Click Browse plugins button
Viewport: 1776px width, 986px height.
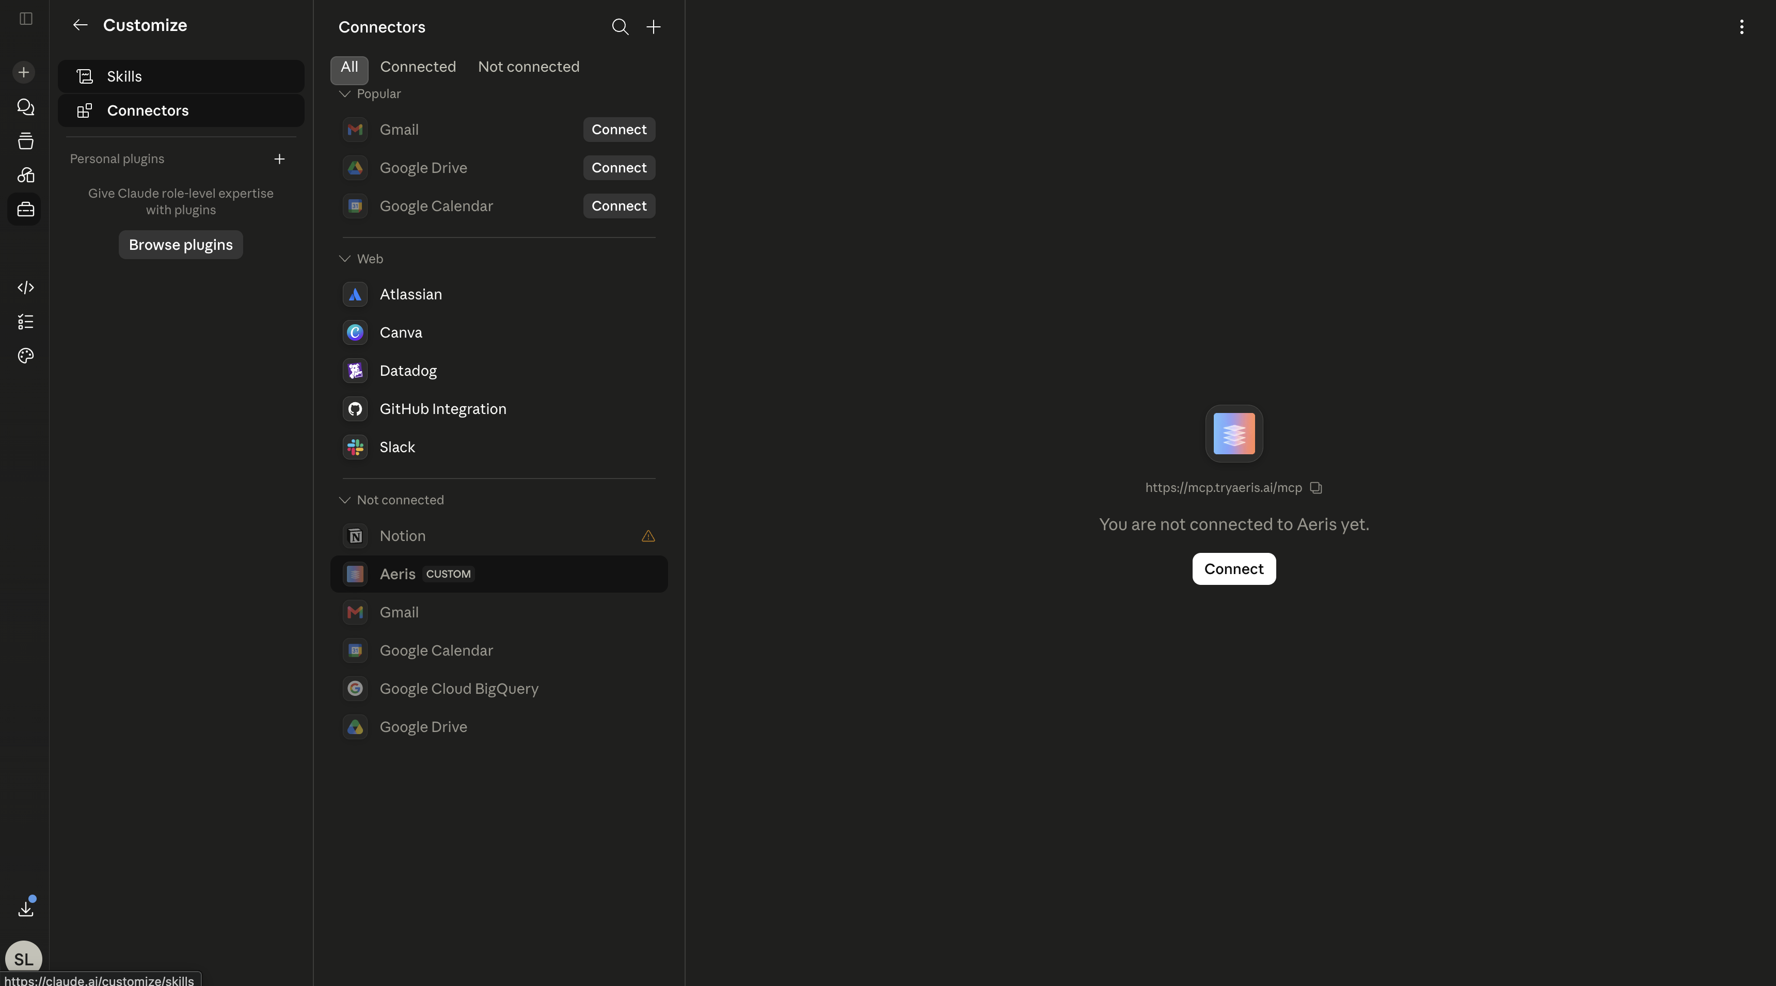pos(181,245)
